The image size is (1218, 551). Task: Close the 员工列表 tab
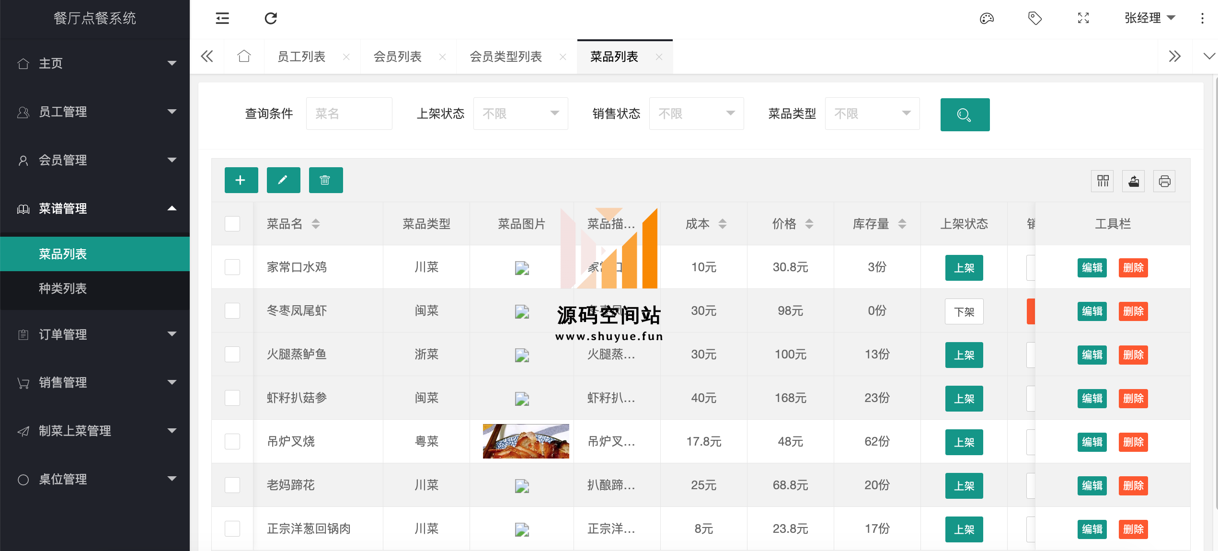pyautogui.click(x=346, y=57)
